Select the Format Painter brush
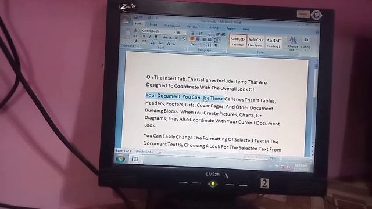This screenshot has height=209, width=372. [135, 41]
